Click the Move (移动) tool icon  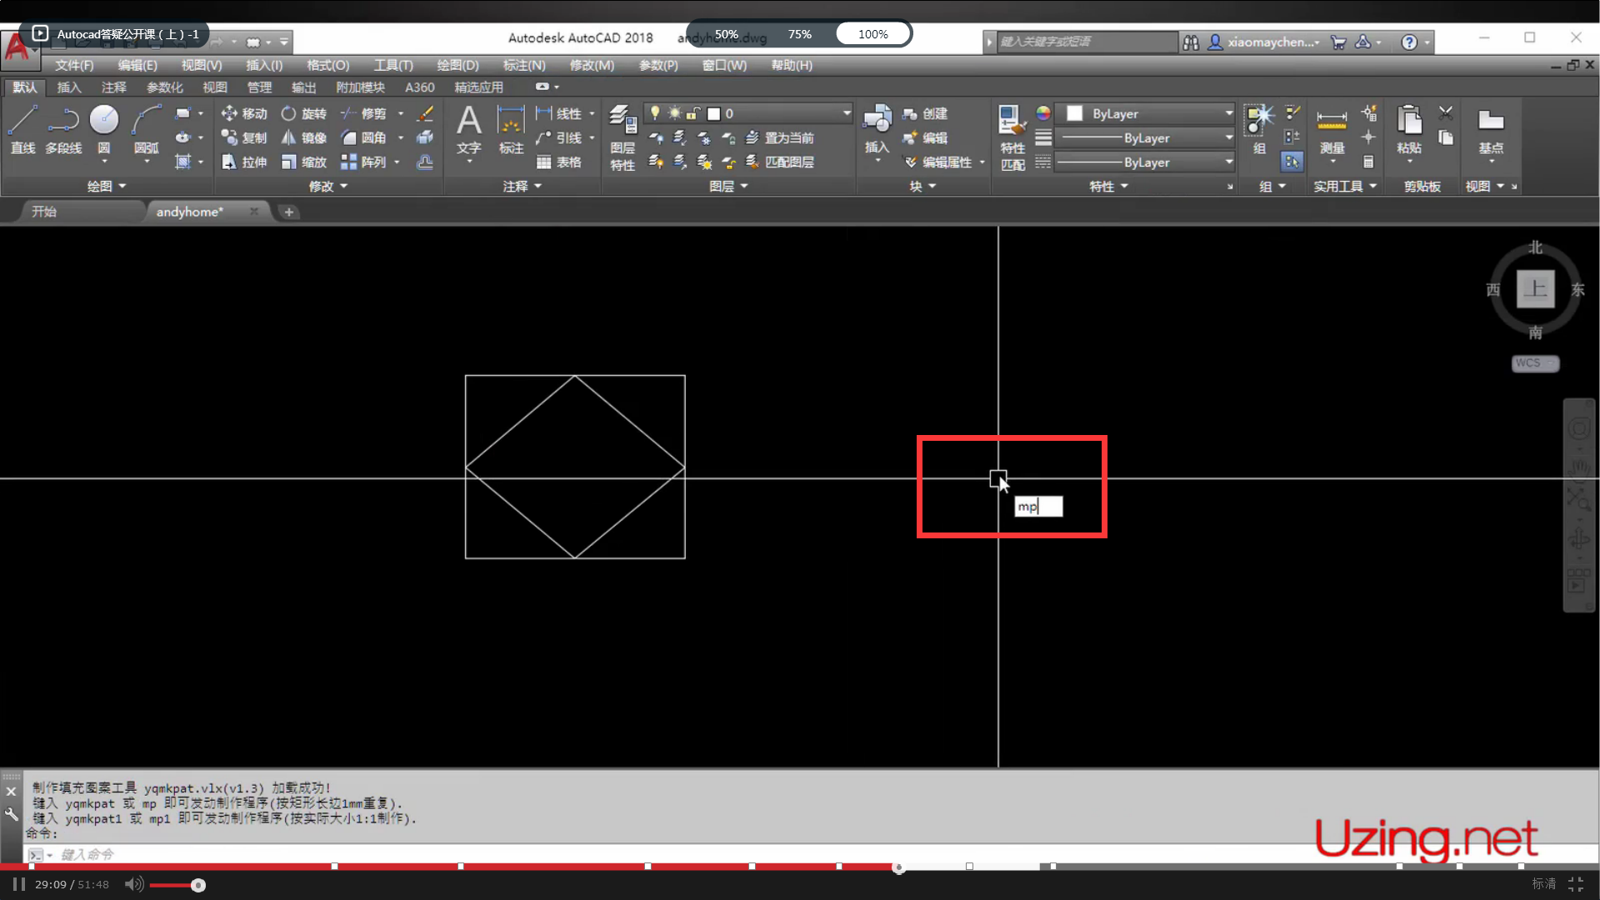coord(230,113)
